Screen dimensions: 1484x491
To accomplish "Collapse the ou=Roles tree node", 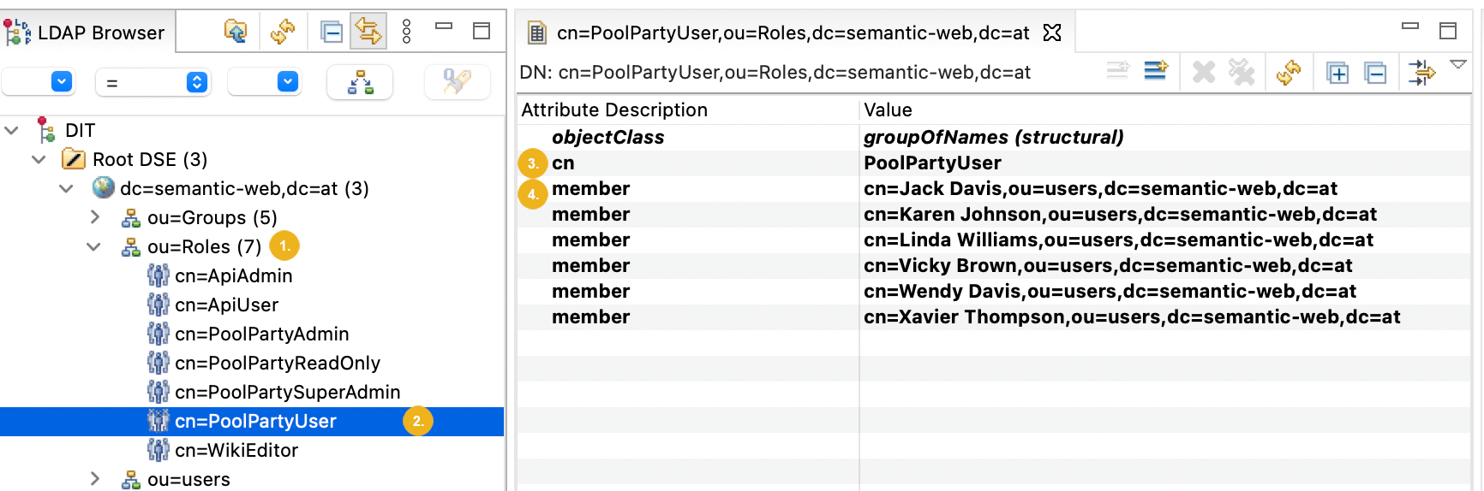I will pos(94,246).
